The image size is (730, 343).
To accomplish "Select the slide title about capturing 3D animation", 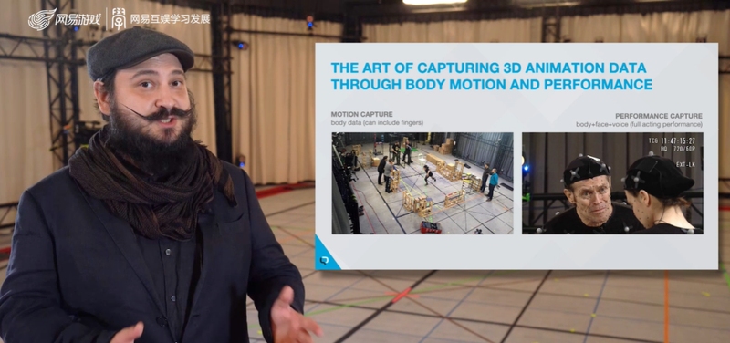I will 491,76.
